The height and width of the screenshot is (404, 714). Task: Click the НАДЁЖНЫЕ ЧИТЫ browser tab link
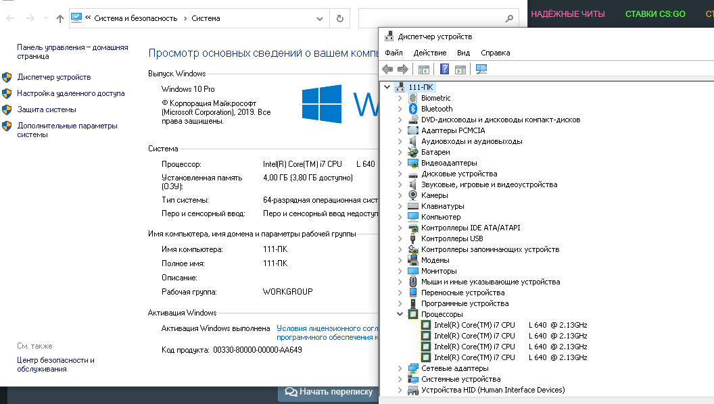click(x=568, y=14)
